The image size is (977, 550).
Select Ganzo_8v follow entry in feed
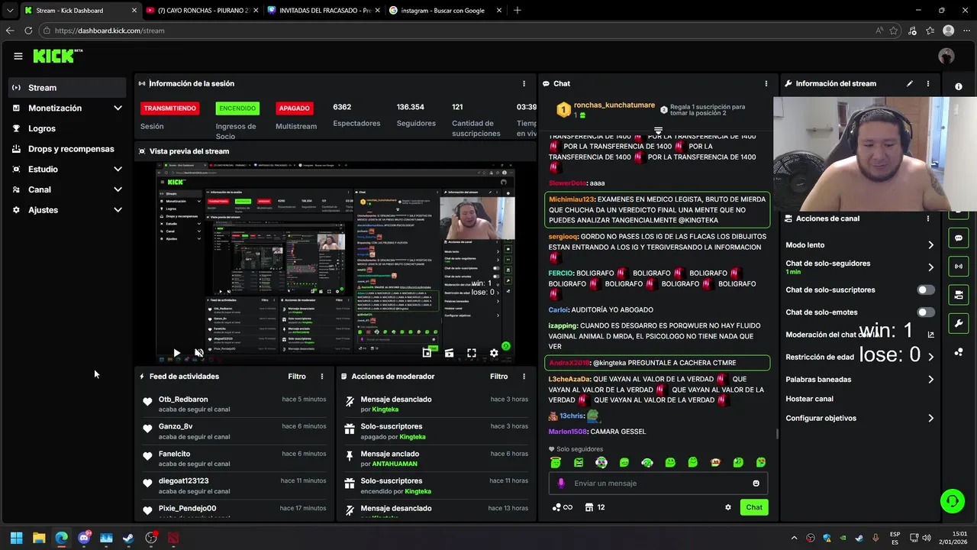(234, 432)
